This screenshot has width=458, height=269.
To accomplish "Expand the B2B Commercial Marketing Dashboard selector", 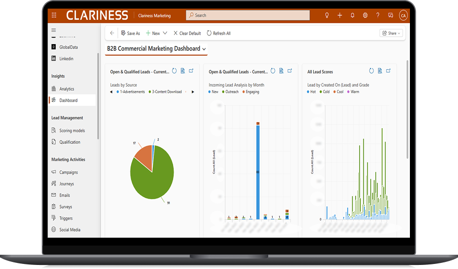I will 204,49.
